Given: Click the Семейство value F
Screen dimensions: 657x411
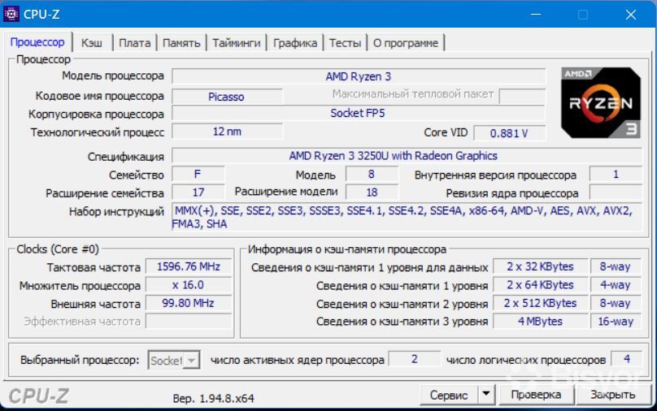Looking at the screenshot, I should click(x=198, y=174).
